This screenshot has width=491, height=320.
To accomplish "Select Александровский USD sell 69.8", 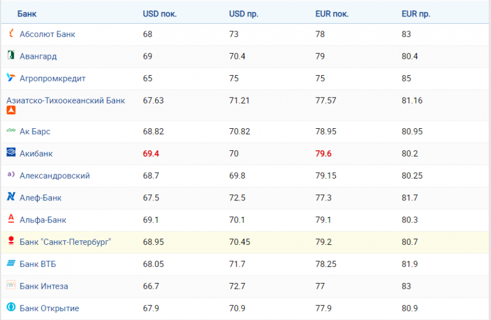I will [x=237, y=176].
